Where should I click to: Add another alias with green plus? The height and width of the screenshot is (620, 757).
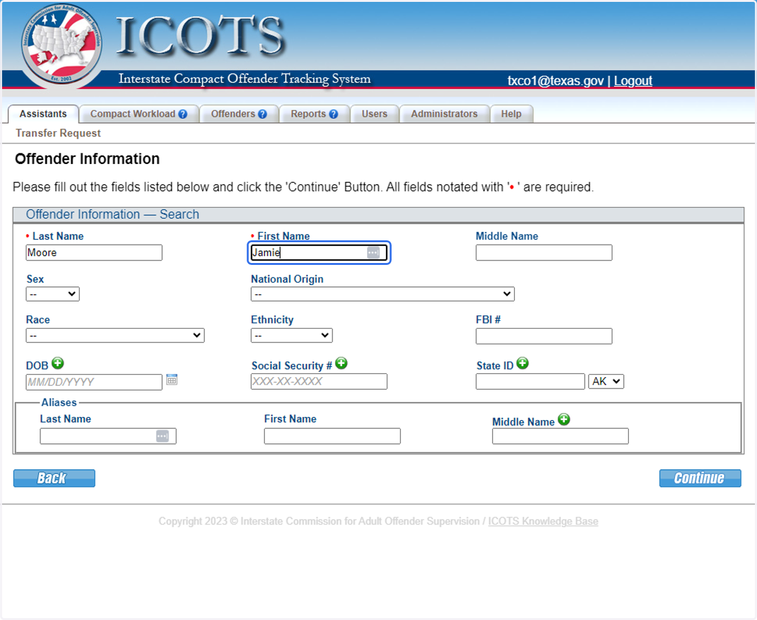[x=564, y=419]
